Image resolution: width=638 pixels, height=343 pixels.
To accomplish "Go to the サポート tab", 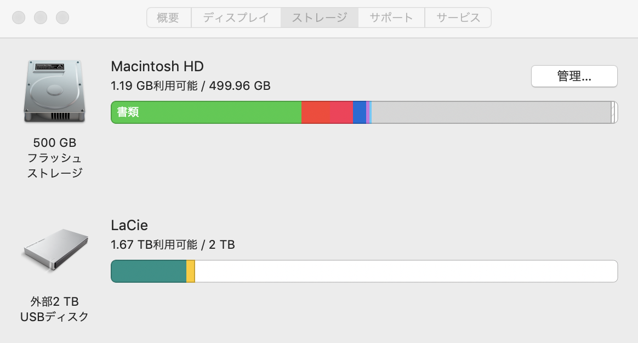I will point(391,18).
